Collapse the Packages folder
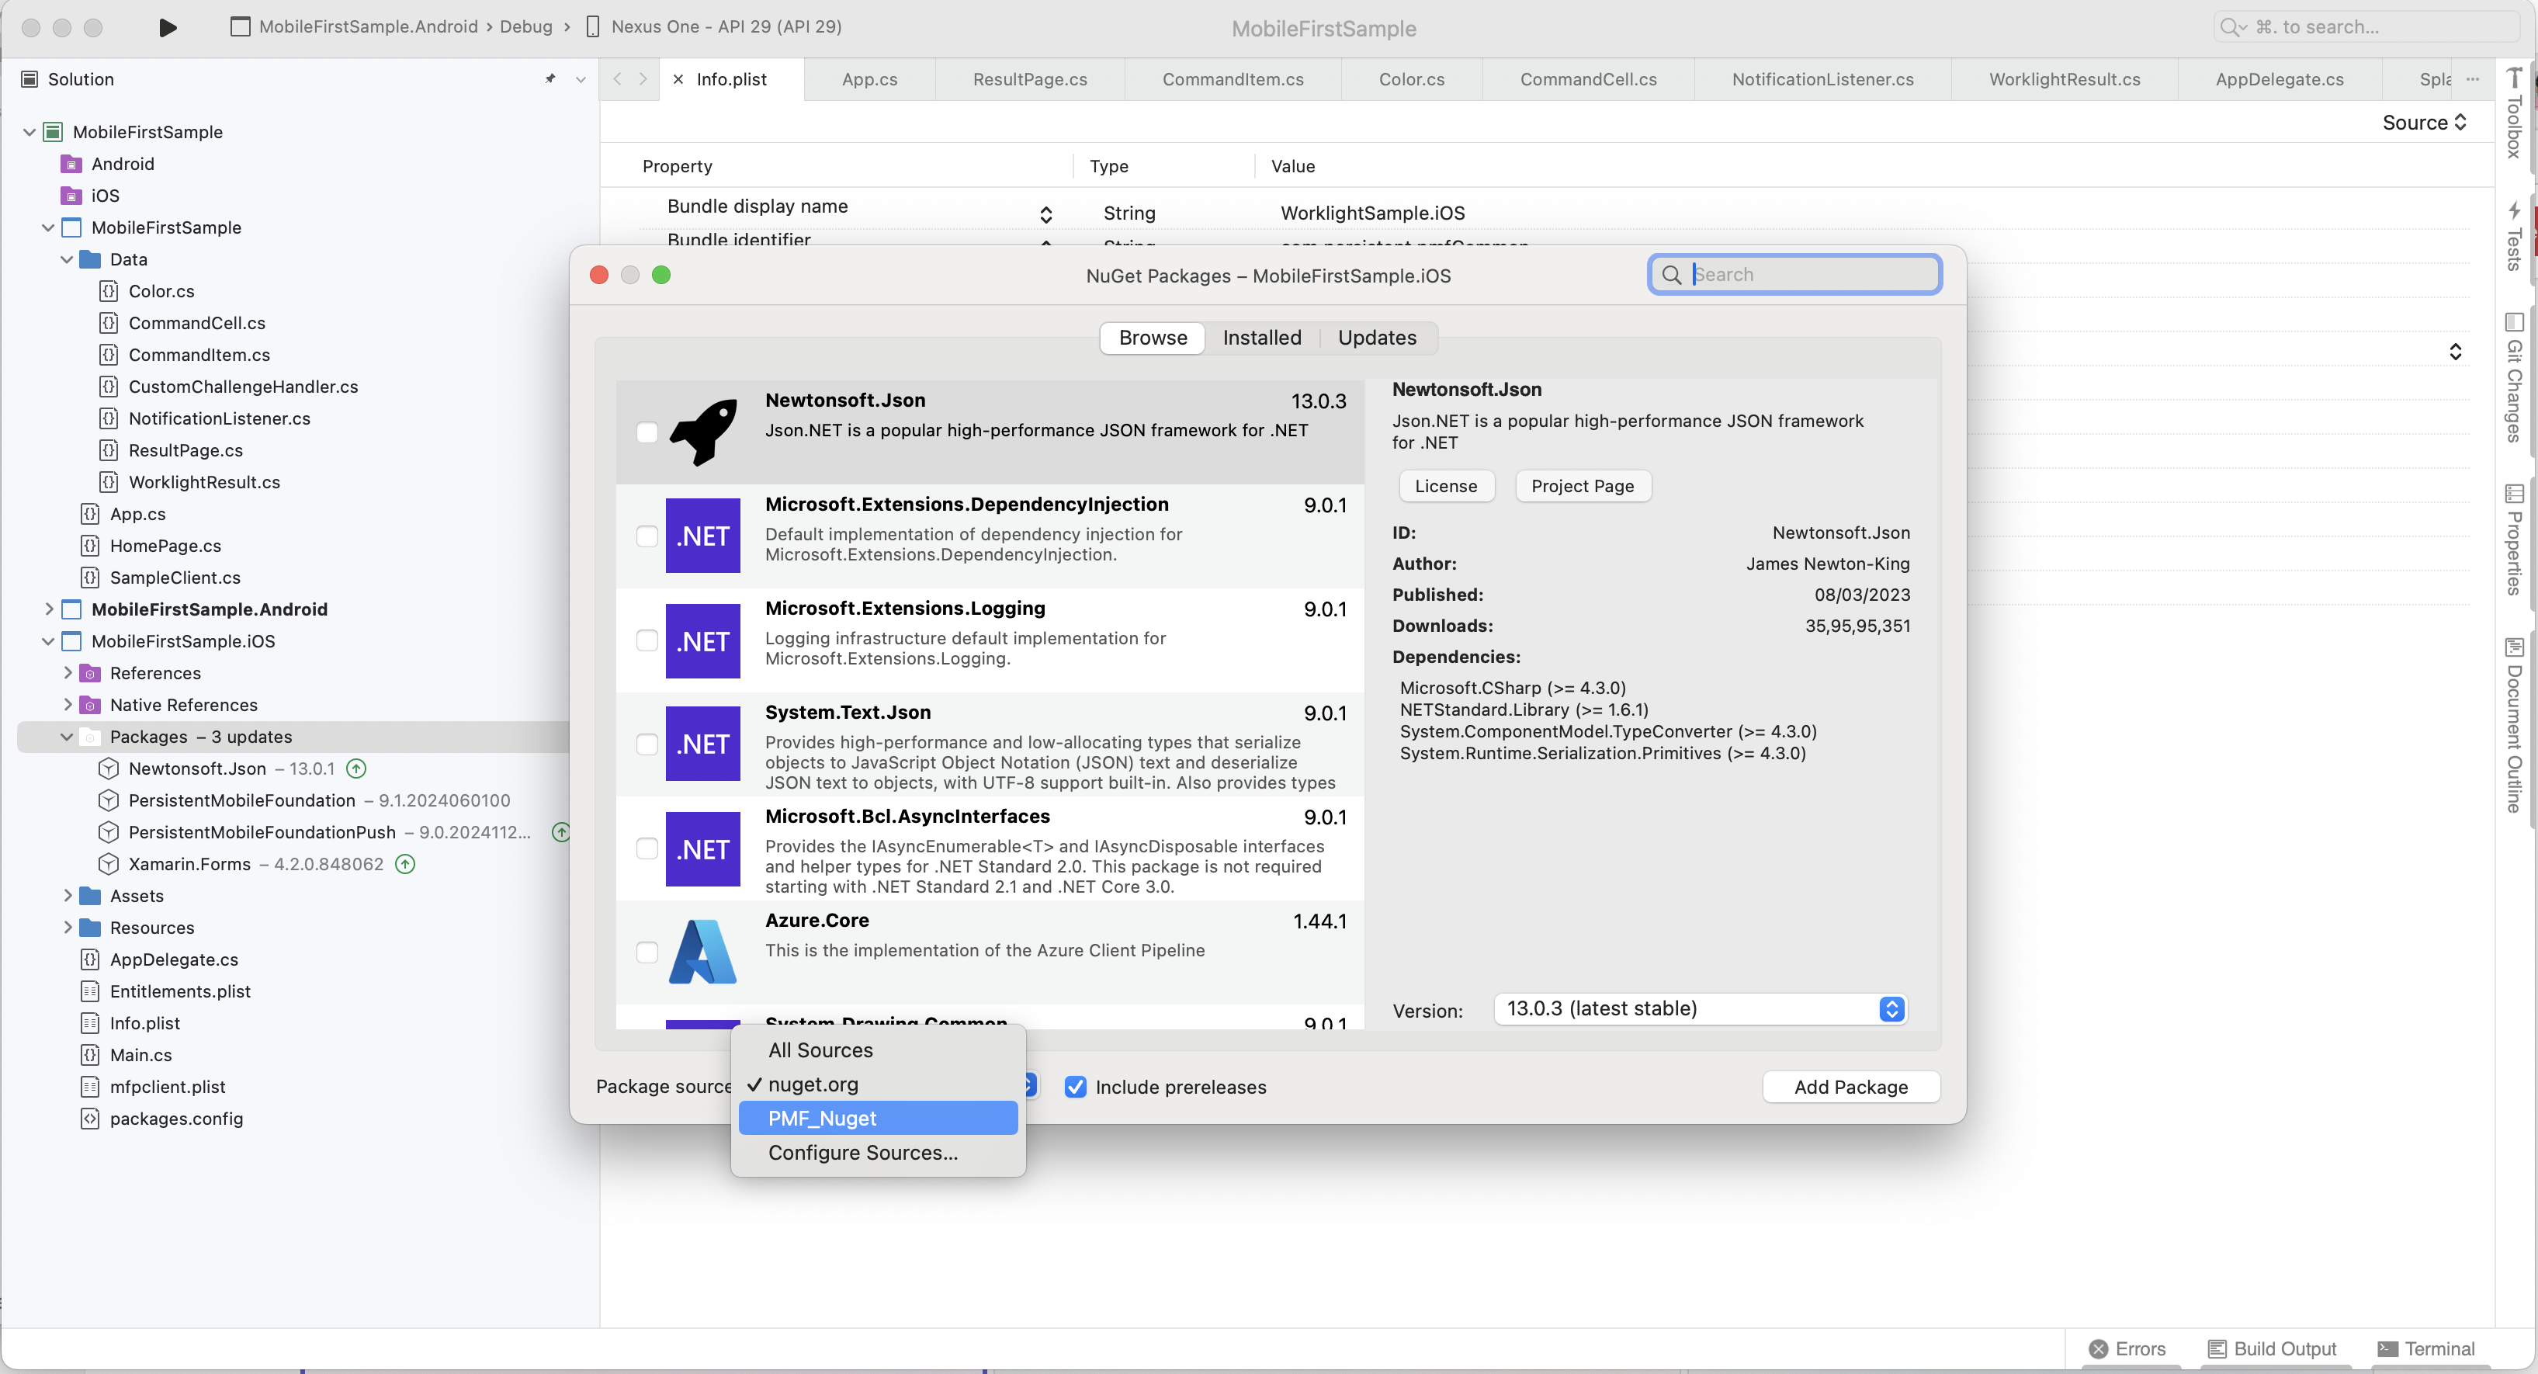Viewport: 2538px width, 1374px height. (67, 737)
